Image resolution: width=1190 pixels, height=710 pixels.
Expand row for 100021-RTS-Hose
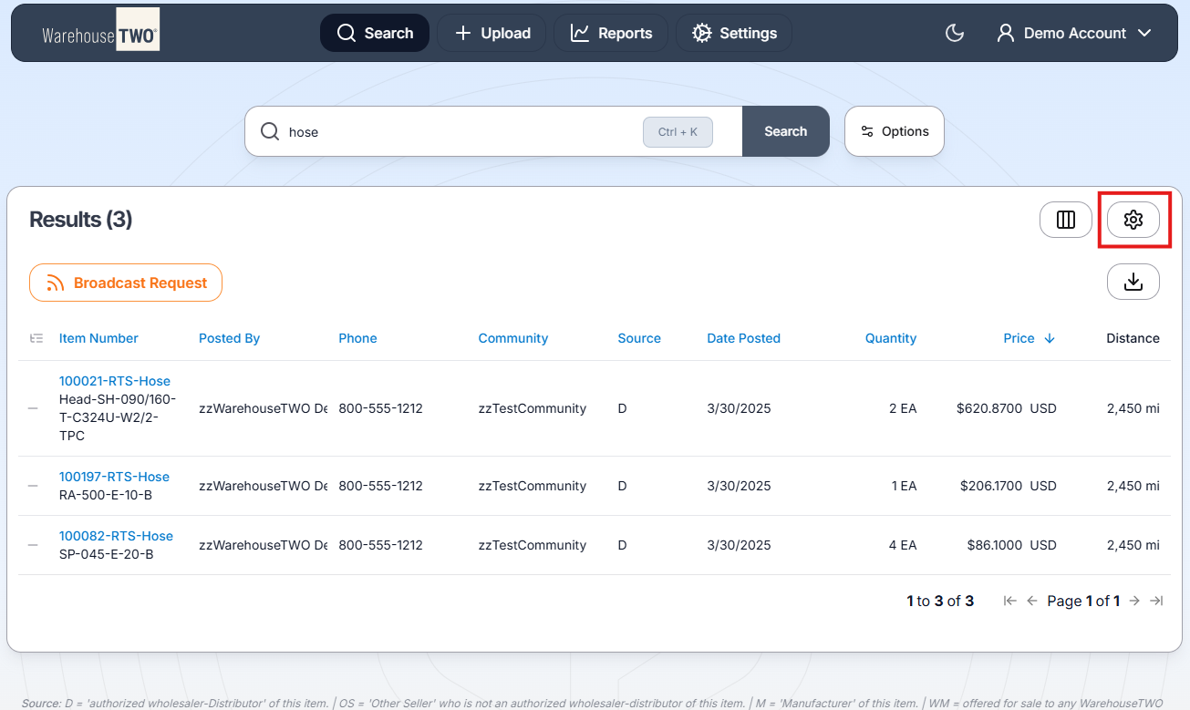(x=33, y=408)
